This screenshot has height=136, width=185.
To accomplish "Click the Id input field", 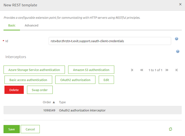I will pos(110,41).
